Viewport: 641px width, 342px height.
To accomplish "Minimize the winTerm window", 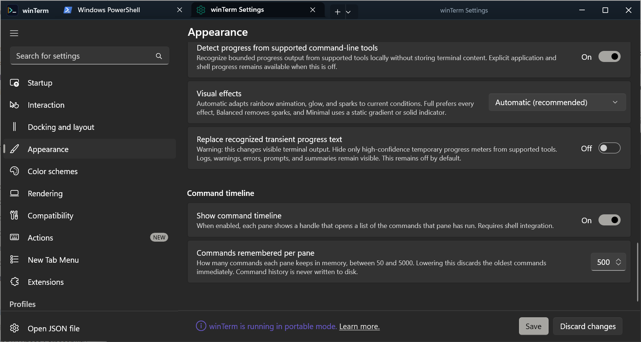I will (x=582, y=10).
